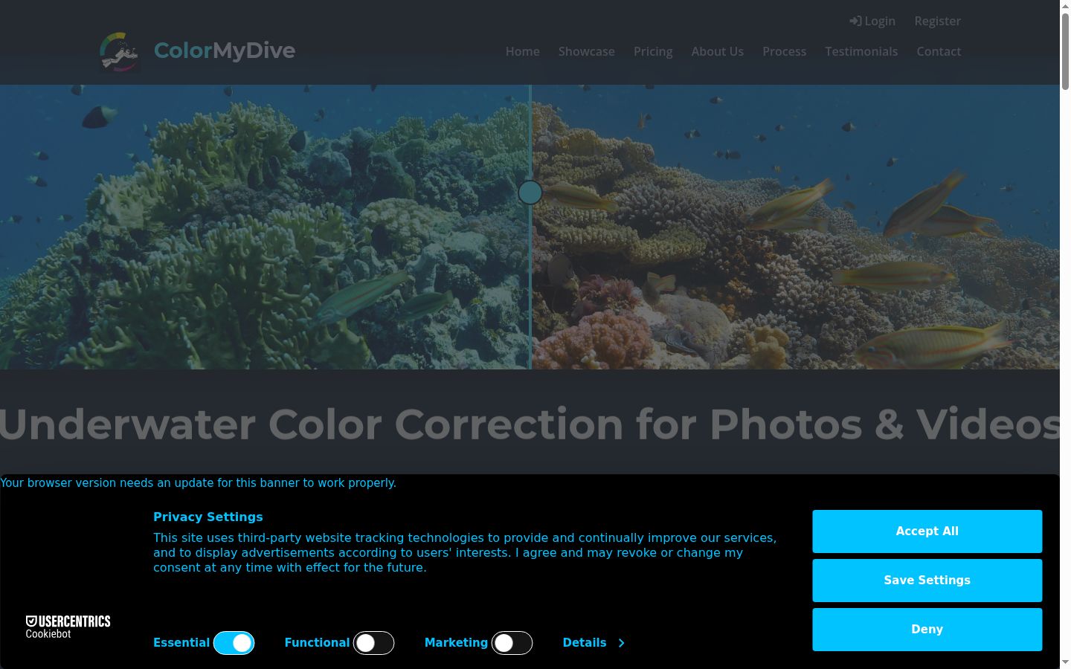Click the color-corrected reef image side
Viewport: 1071px width, 669px height.
[x=796, y=227]
